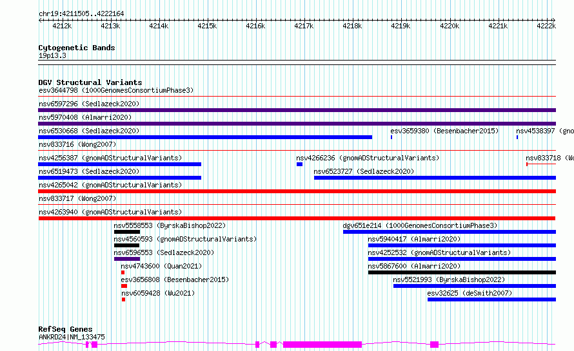This screenshot has height=351, width=574.
Task: Click the nsv6596553 purple variant bar
Action: point(127,259)
